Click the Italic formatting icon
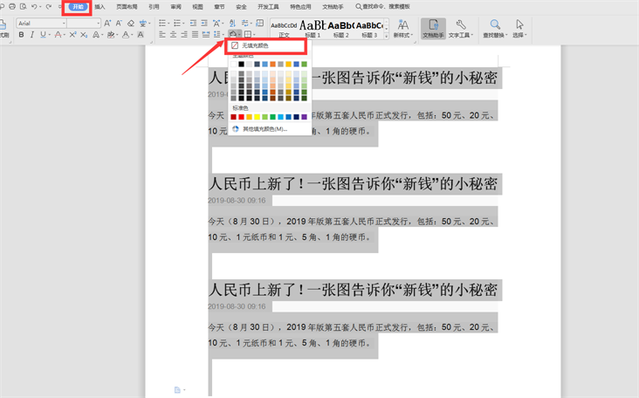The image size is (639, 398). tap(32, 35)
